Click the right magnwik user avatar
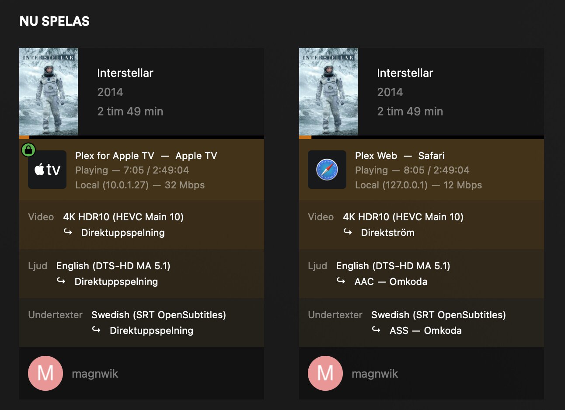 (325, 373)
